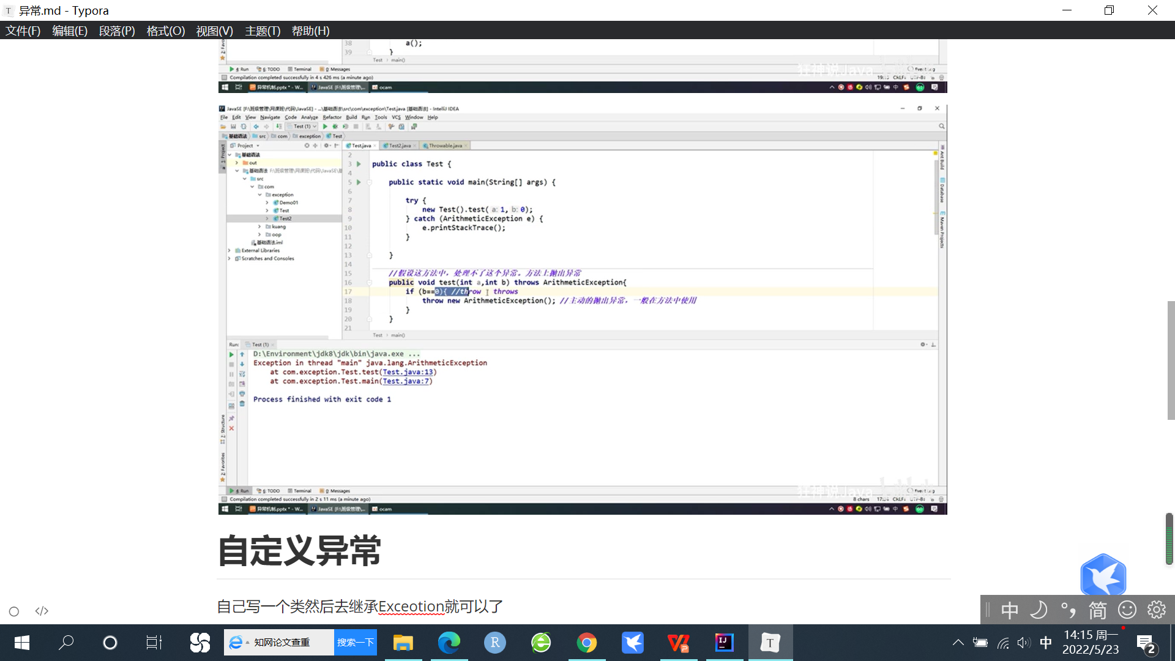Open File Explorer from taskbar

pos(403,643)
